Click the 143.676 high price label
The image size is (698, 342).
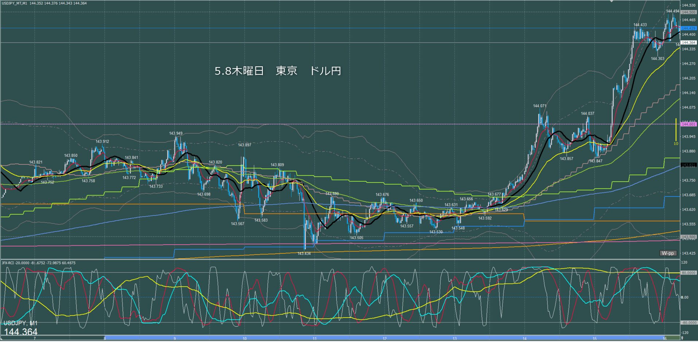point(382,195)
